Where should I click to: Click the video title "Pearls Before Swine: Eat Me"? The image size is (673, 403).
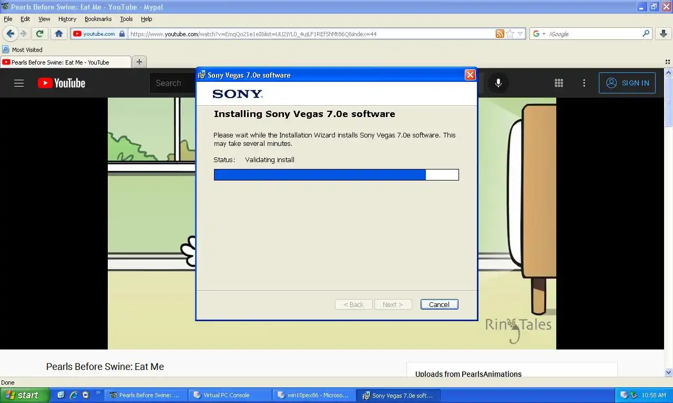105,367
